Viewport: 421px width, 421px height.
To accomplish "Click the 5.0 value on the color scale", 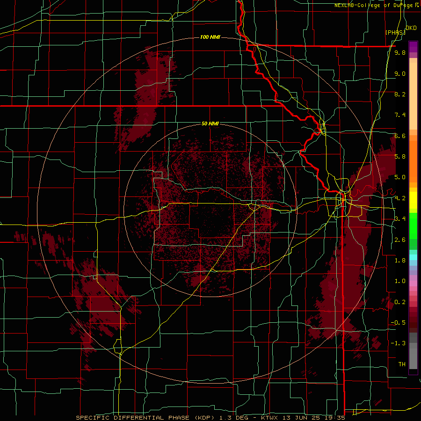I will coord(400,177).
